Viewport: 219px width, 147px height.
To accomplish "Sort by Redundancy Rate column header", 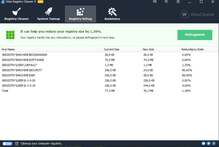I will 199,49.
